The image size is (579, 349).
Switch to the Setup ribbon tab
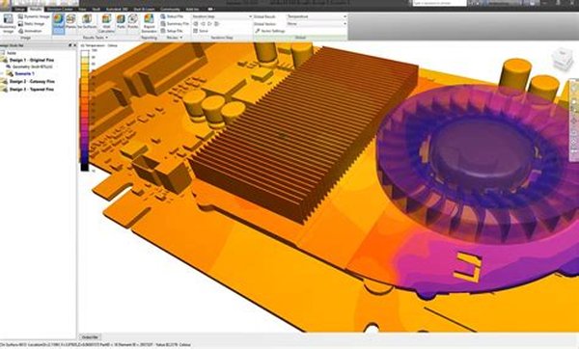tap(19, 9)
